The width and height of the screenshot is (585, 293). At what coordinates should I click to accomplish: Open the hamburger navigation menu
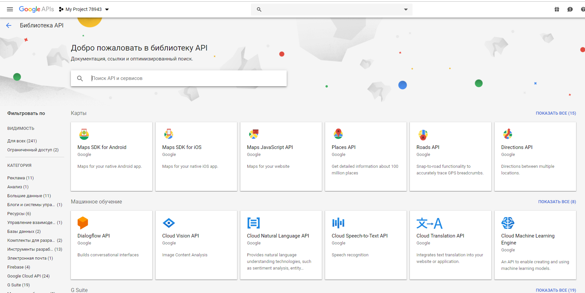[10, 9]
